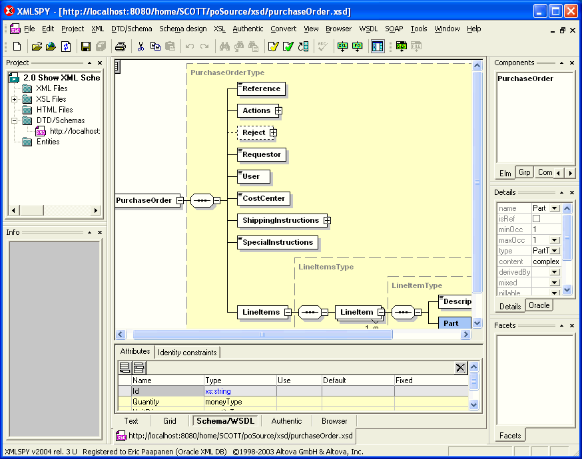Click the Print icon

[x=121, y=46]
